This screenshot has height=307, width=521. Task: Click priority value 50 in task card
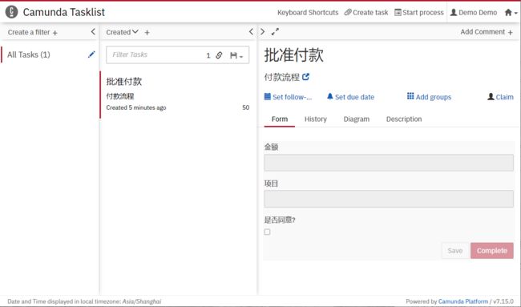(x=245, y=107)
